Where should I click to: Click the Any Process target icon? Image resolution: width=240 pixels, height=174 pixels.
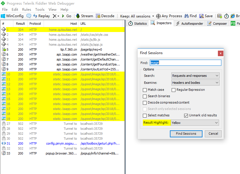tap(169, 16)
